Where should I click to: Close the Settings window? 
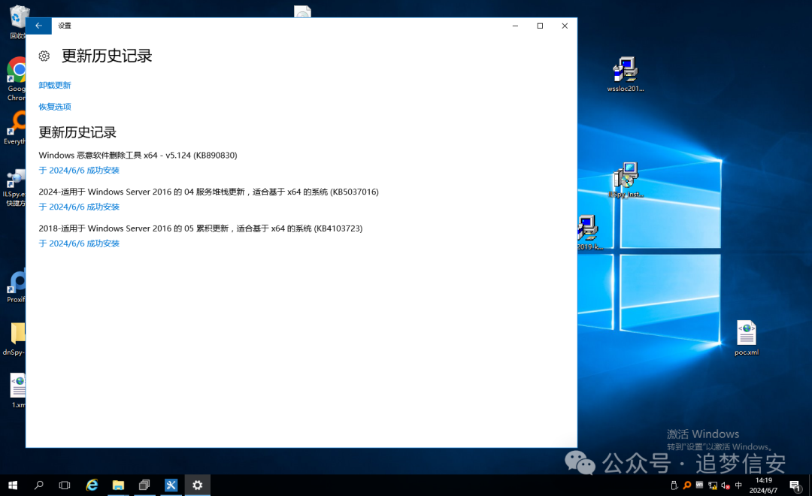tap(565, 26)
